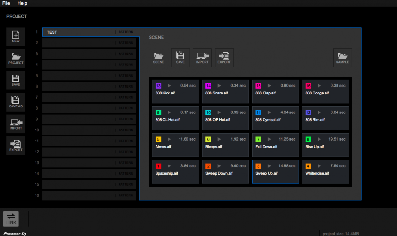Viewport: 397px width, 236px height.
Task: Preview play 808 Conga.aif sample
Action: point(319,86)
